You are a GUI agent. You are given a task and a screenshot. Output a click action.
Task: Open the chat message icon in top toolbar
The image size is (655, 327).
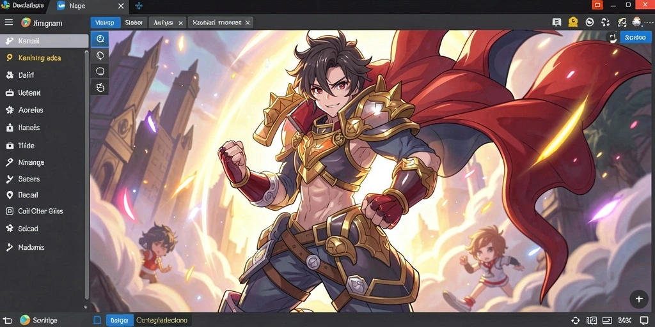pyautogui.click(x=556, y=22)
